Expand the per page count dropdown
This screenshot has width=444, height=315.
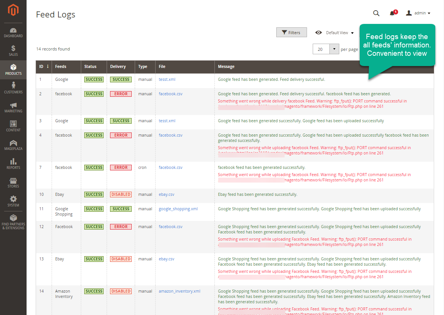point(334,49)
